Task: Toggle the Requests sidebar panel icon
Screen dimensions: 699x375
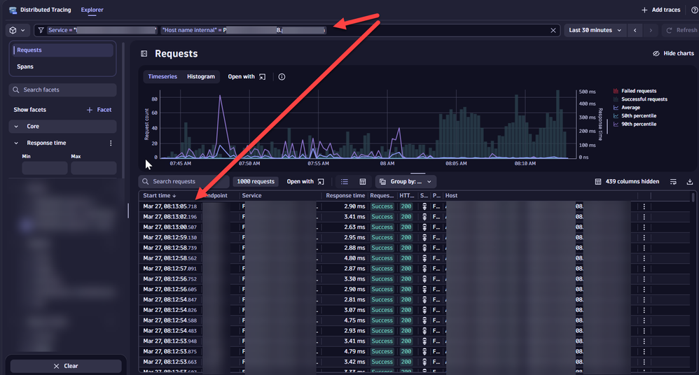Action: (144, 54)
